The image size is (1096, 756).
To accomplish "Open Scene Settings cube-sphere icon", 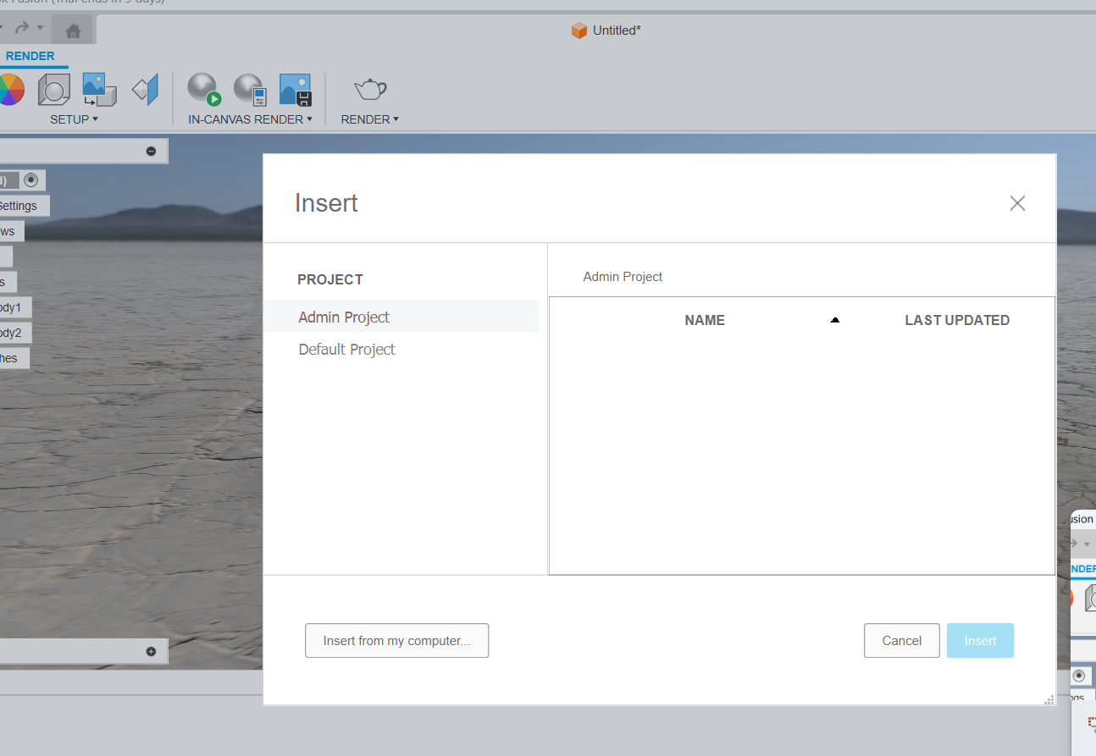I will coord(54,90).
